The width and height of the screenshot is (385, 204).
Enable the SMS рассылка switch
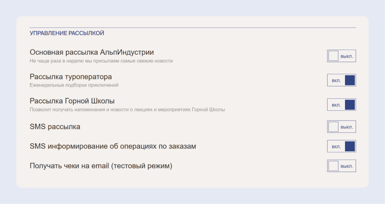click(x=341, y=127)
